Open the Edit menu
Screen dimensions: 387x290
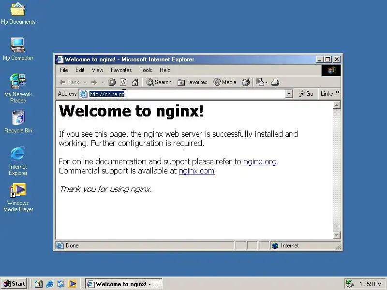pos(80,70)
